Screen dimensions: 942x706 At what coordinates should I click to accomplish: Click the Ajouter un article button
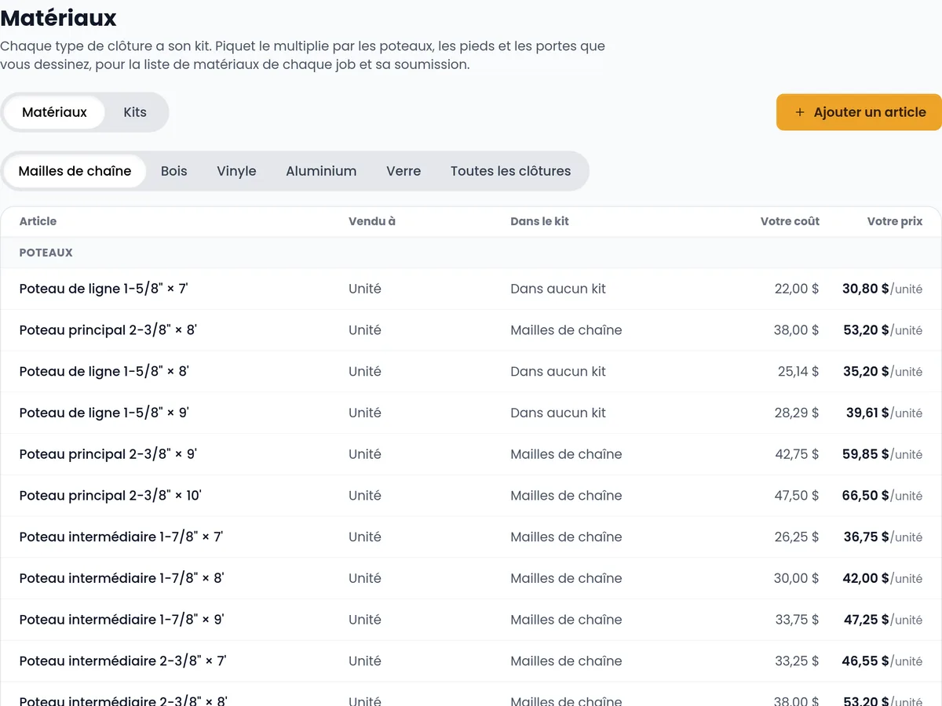(x=859, y=112)
